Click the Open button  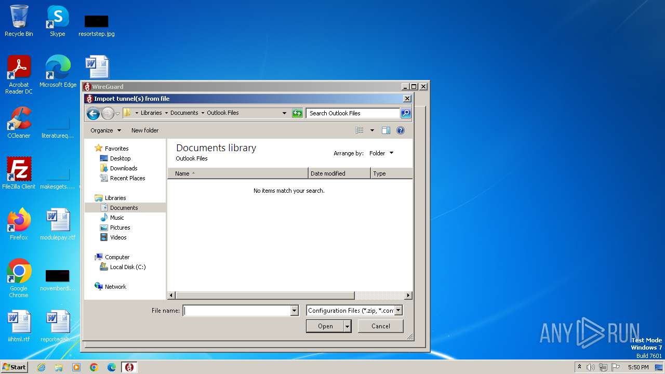325,326
